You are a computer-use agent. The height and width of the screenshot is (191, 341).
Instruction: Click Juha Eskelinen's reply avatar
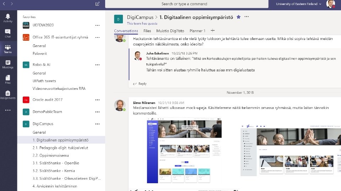138,56
